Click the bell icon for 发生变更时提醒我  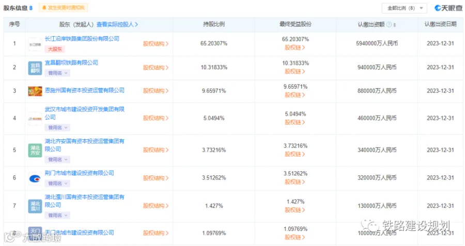point(44,8)
